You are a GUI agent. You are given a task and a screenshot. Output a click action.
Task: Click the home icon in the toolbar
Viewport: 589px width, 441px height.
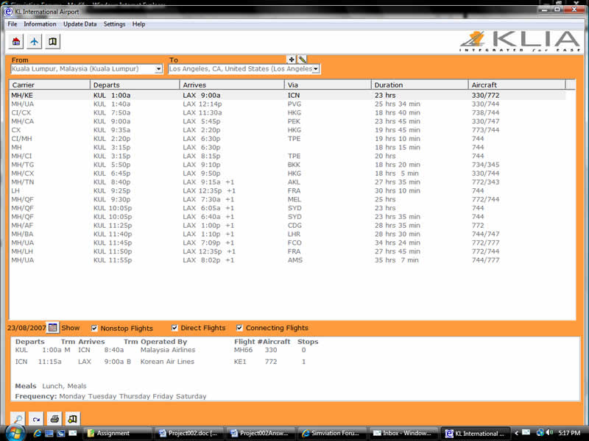click(16, 42)
